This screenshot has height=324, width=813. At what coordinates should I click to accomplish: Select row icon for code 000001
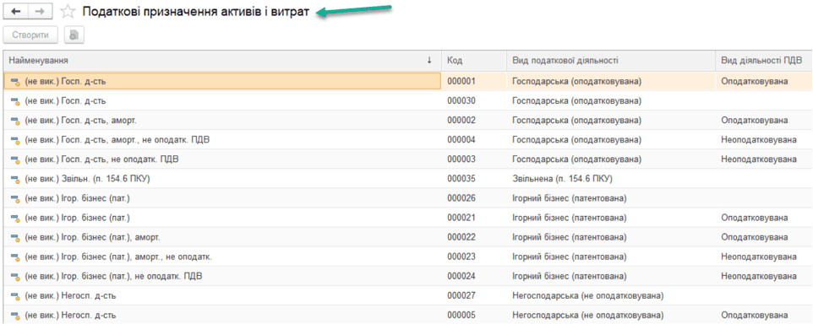point(15,82)
